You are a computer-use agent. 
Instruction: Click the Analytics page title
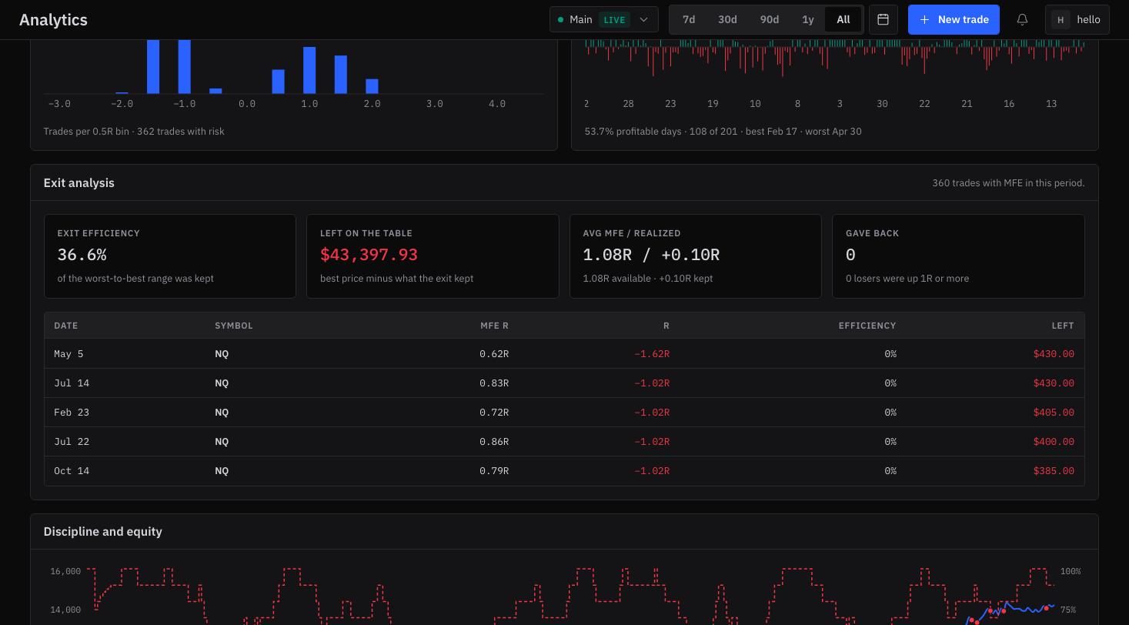[x=53, y=20]
